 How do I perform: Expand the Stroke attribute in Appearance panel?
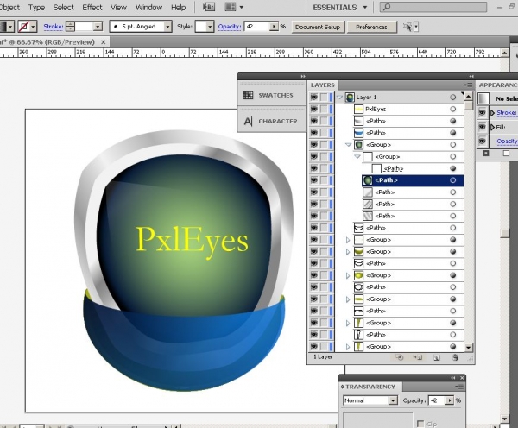[493, 113]
